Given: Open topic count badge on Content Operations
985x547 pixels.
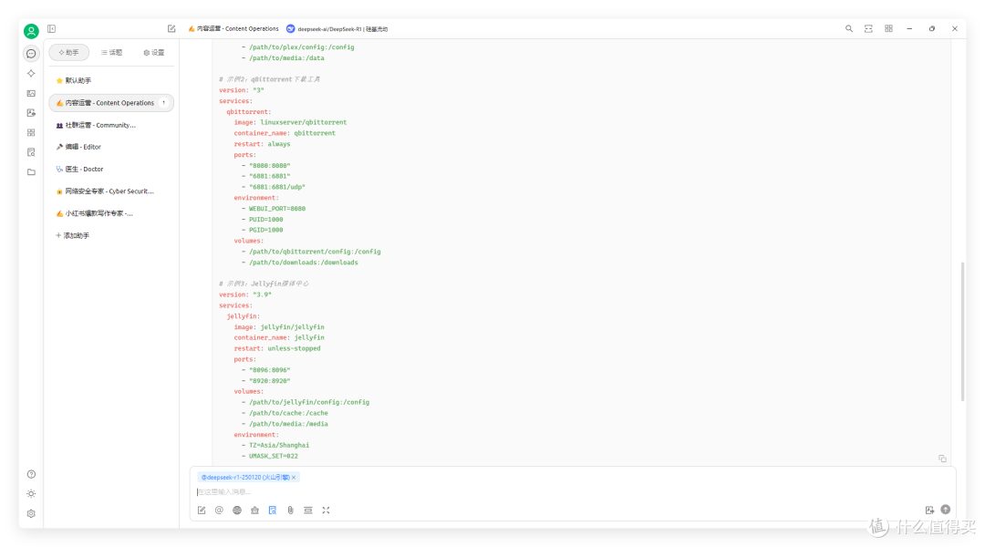Looking at the screenshot, I should coord(164,103).
